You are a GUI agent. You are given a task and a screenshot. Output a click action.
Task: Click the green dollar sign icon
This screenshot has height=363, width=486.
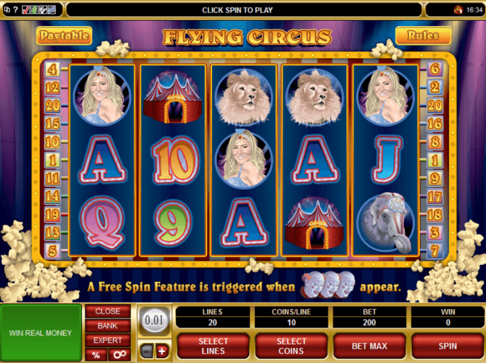(34, 10)
